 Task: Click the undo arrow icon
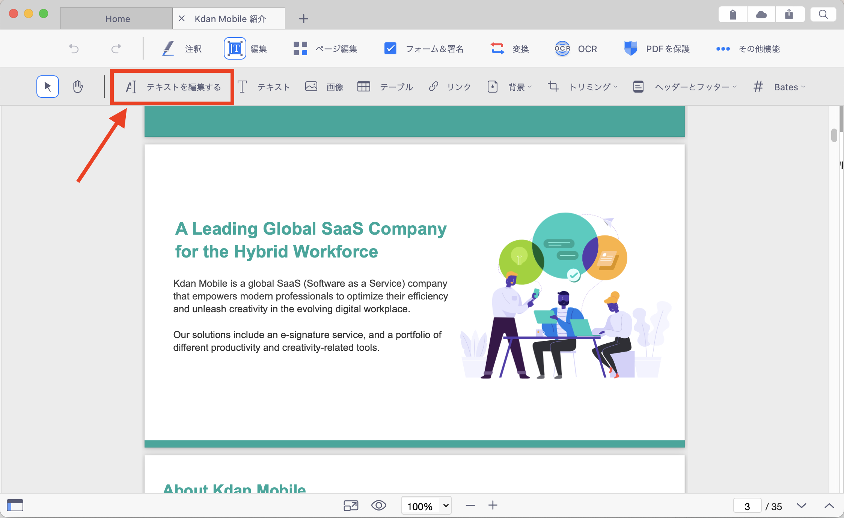74,49
